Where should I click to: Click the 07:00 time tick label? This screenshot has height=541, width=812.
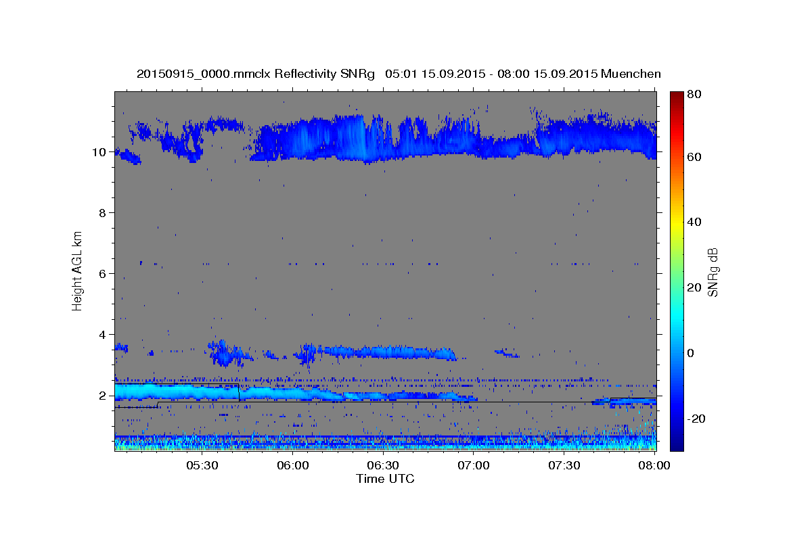474,465
